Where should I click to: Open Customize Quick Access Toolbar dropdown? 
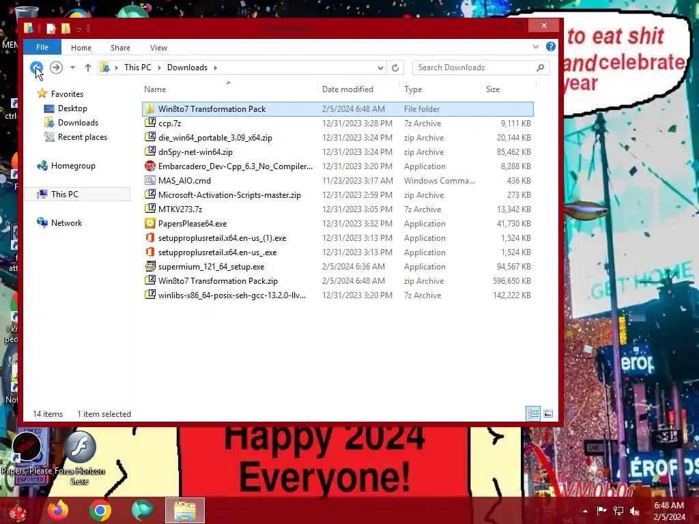(x=79, y=29)
